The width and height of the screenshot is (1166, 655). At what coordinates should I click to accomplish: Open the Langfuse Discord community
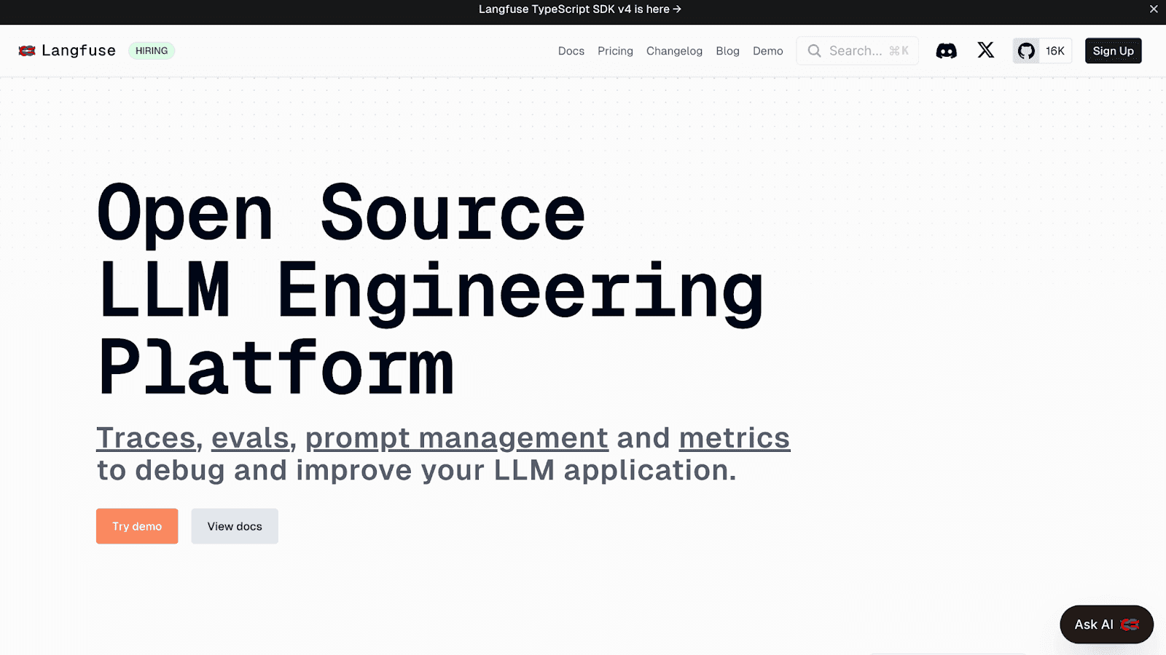point(947,50)
